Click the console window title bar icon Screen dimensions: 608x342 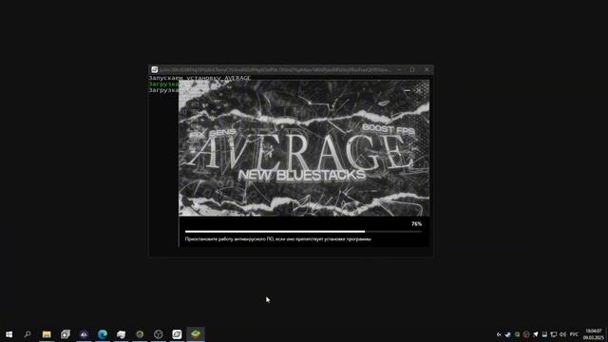(154, 69)
